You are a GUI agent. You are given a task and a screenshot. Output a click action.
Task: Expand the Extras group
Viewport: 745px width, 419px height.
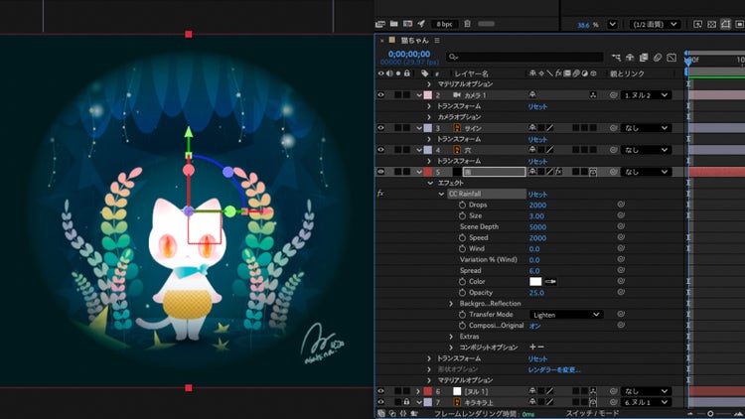point(451,337)
